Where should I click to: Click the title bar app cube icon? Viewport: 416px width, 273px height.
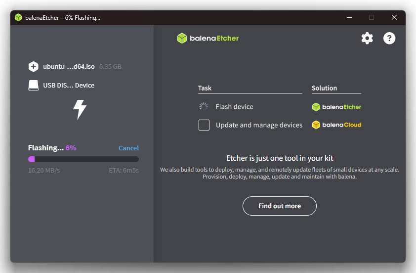pyautogui.click(x=18, y=17)
